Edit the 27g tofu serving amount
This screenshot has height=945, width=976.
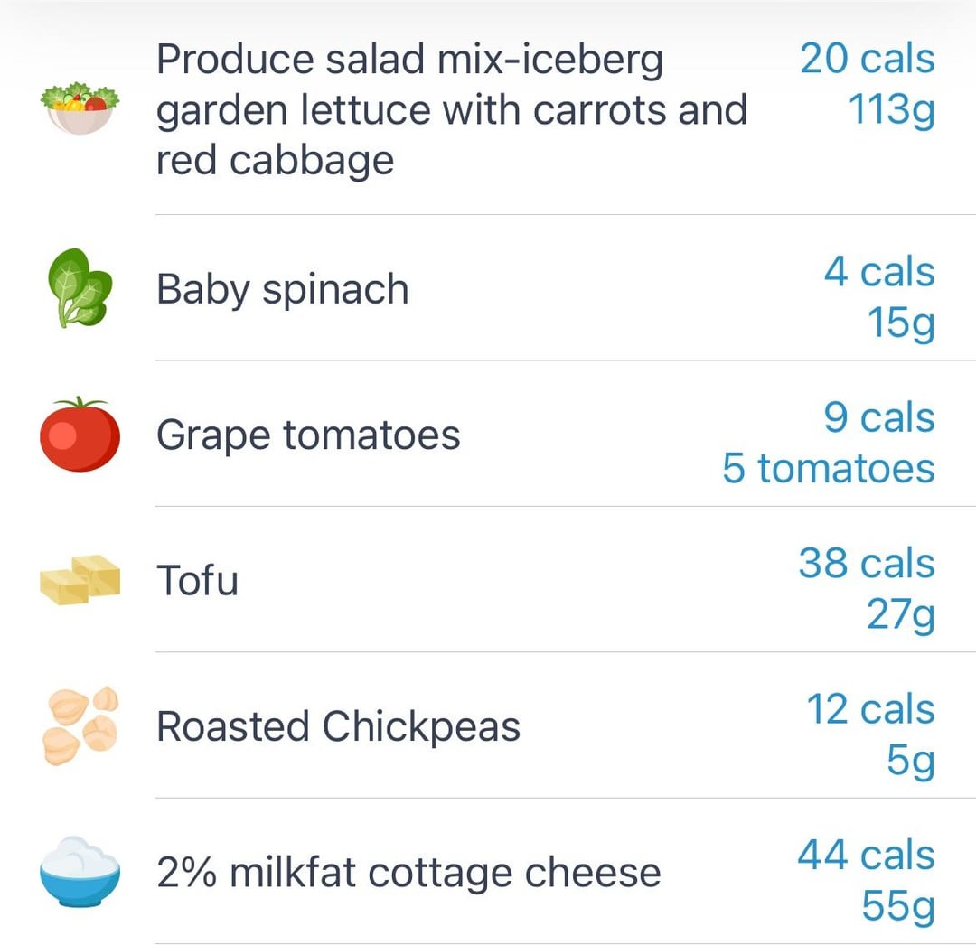(x=901, y=616)
